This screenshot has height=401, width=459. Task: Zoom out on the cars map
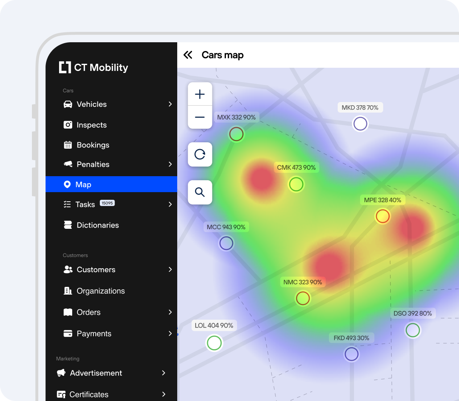pos(200,117)
